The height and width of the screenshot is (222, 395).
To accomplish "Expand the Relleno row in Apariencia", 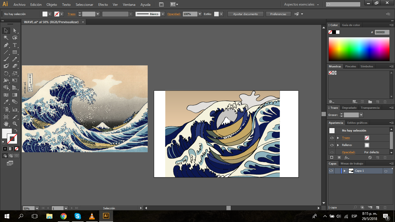I will 338,145.
